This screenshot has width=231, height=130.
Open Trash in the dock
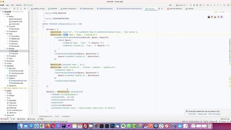210,126
